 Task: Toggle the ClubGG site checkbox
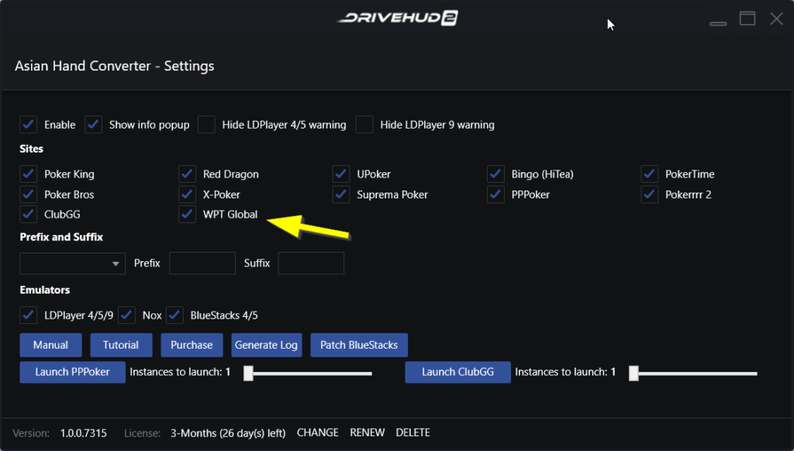pos(29,214)
